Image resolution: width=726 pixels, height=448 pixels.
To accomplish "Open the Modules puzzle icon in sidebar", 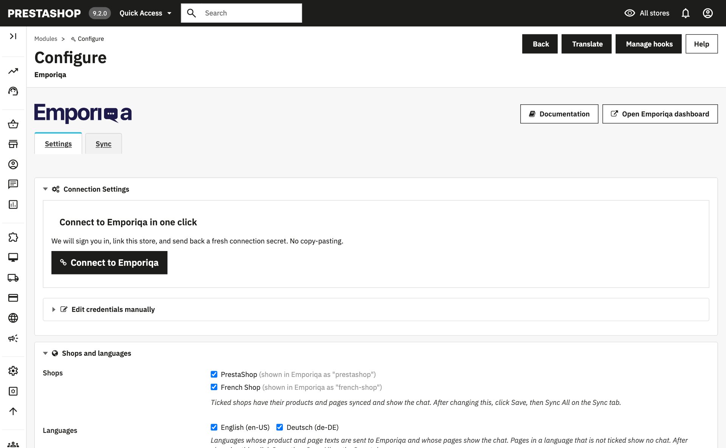I will pos(13,237).
